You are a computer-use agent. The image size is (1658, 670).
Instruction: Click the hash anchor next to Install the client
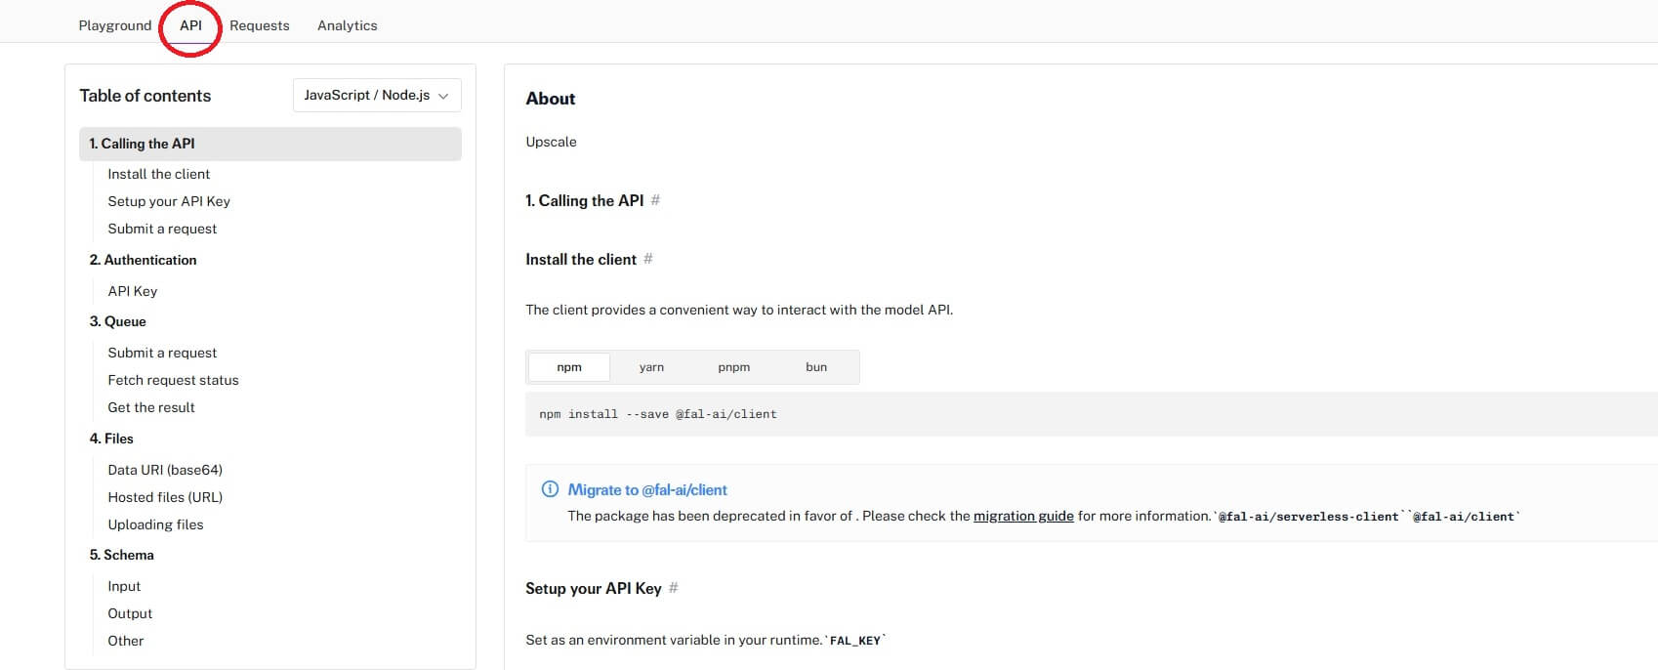pyautogui.click(x=648, y=259)
